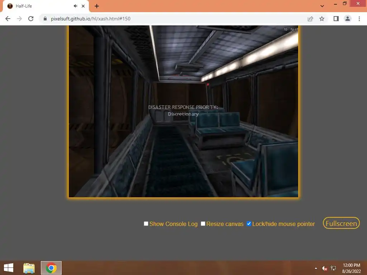Click the muted volume tray icon

[x=324, y=268]
